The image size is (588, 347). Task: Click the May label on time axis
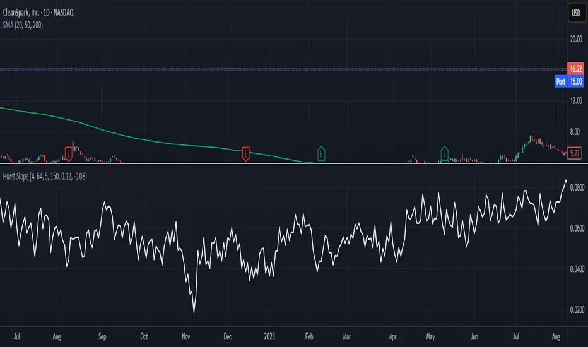430,336
